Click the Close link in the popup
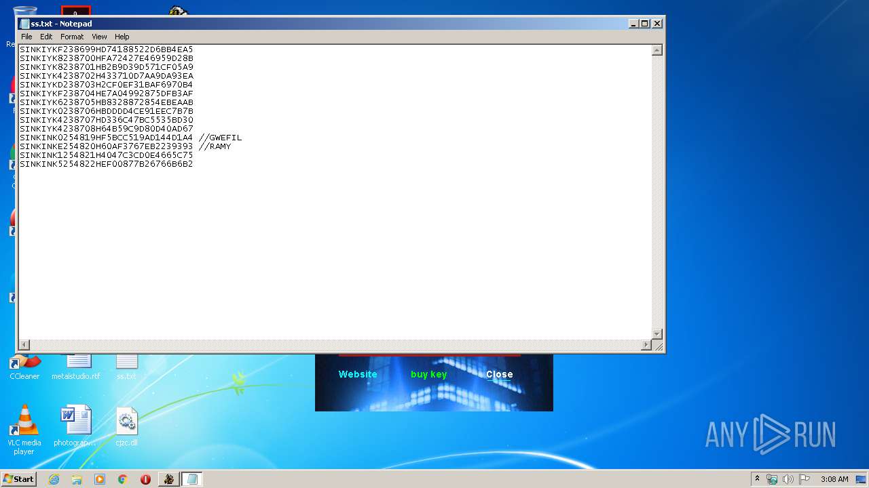869x488 pixels. (499, 374)
